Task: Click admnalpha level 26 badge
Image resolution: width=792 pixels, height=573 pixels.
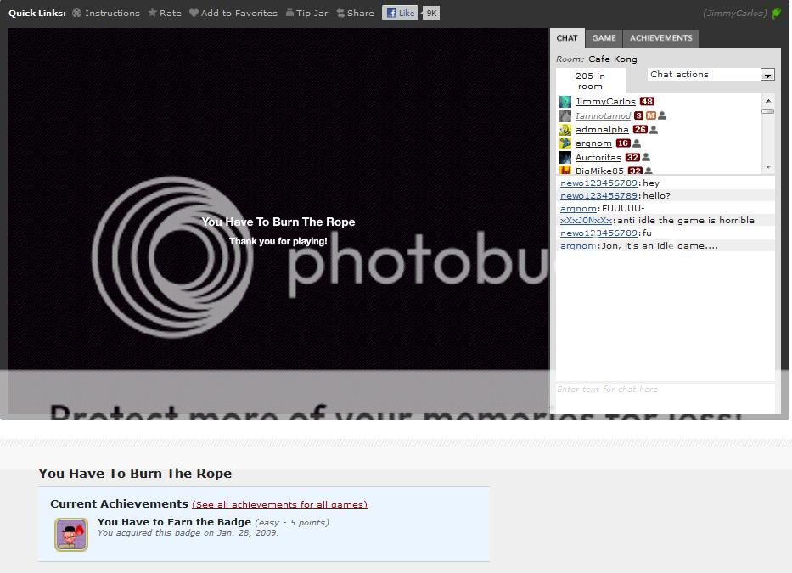Action: click(640, 130)
